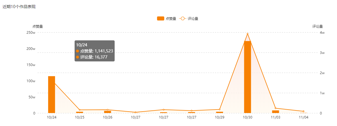Click the 评论量 legend circle marker icon
337x126 pixels.
[x=183, y=19]
